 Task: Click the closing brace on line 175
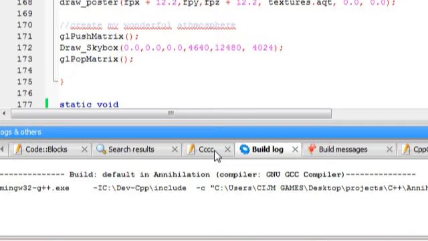tap(62, 82)
